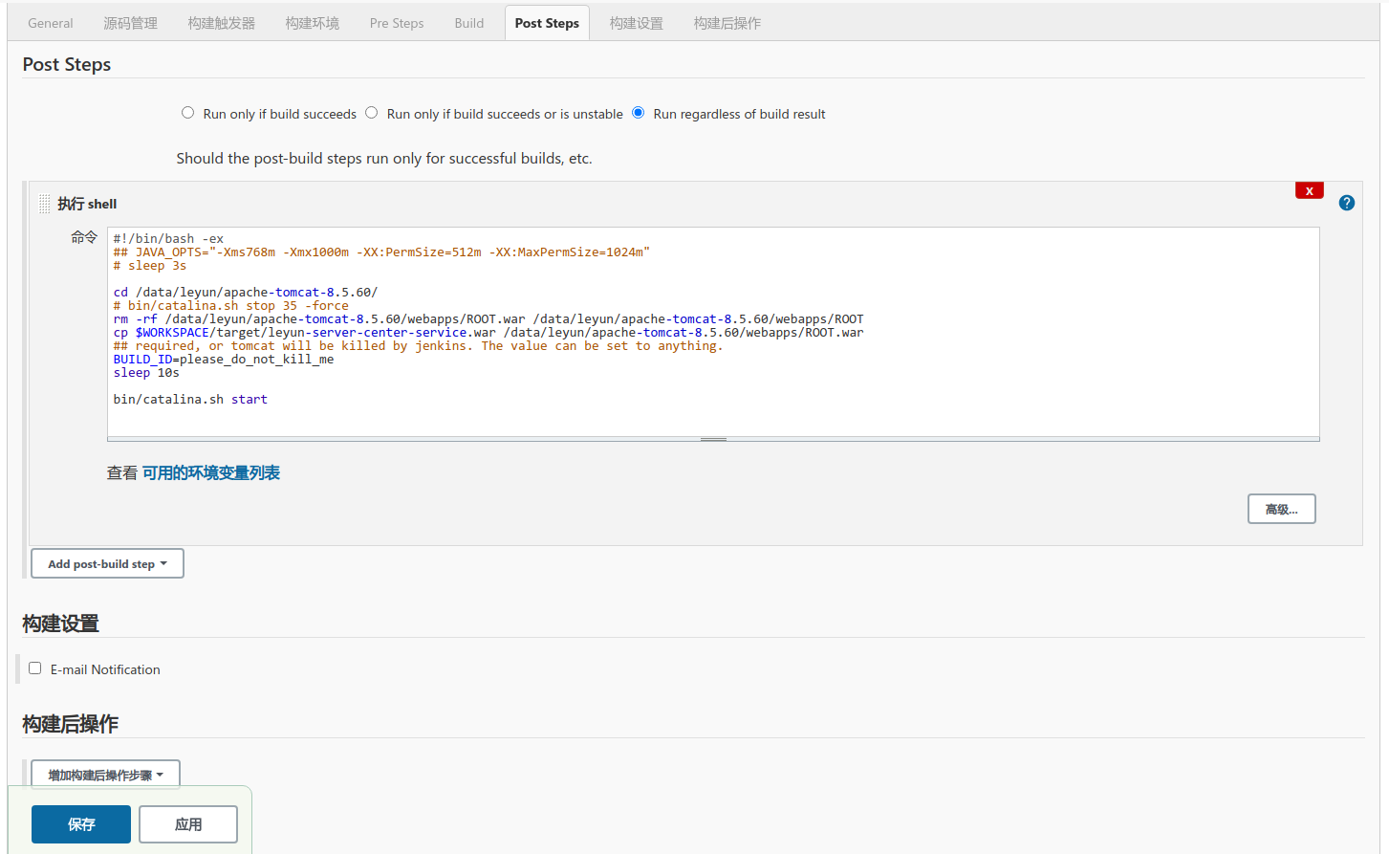The image size is (1389, 854).
Task: Expand the 增加构建后操作步骤 dropdown
Action: (105, 775)
